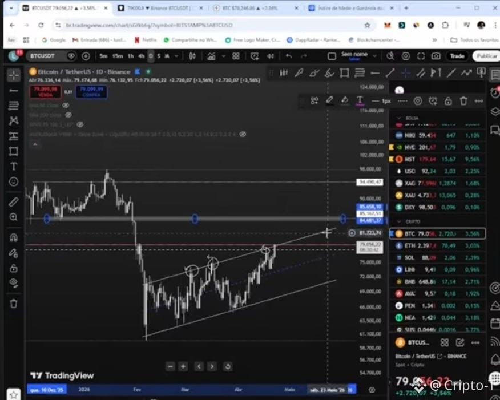Screen dimensions: 500x400
Task: Open text color T in drawing toolbar
Action: point(360,101)
